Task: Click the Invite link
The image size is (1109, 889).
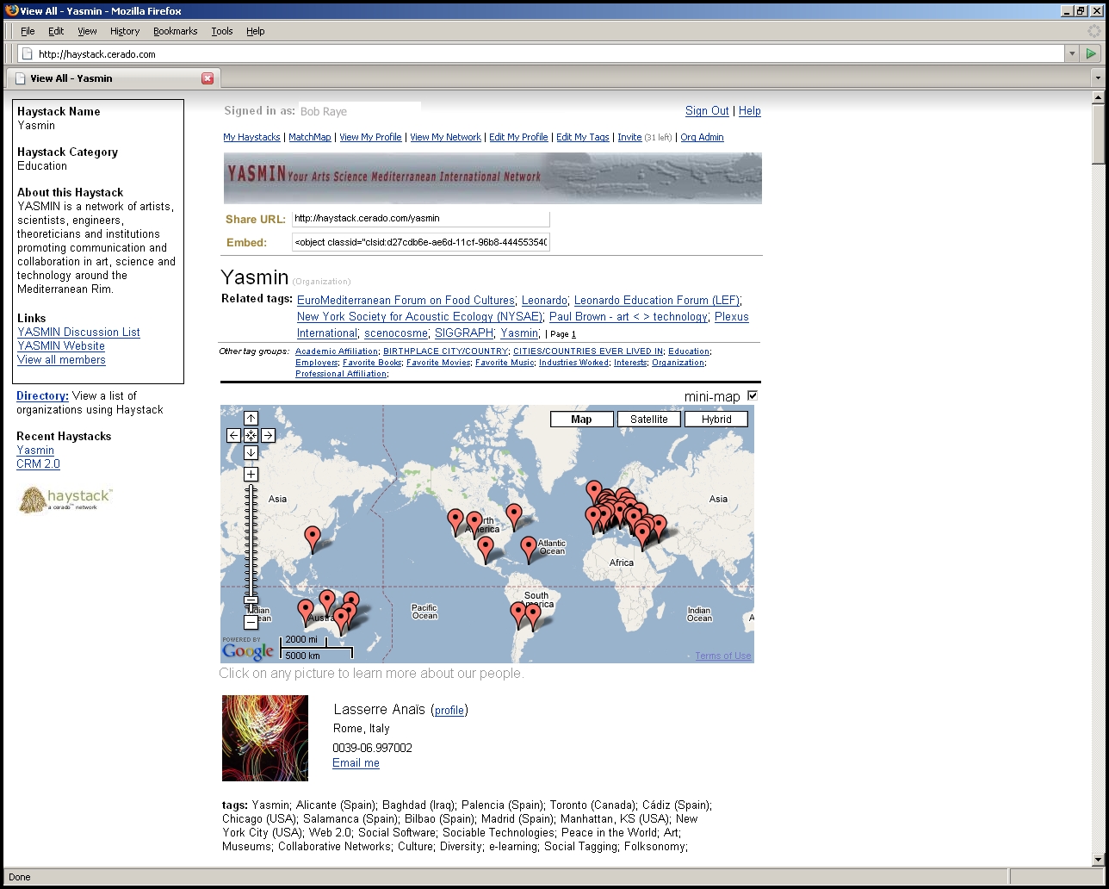Action: 629,137
